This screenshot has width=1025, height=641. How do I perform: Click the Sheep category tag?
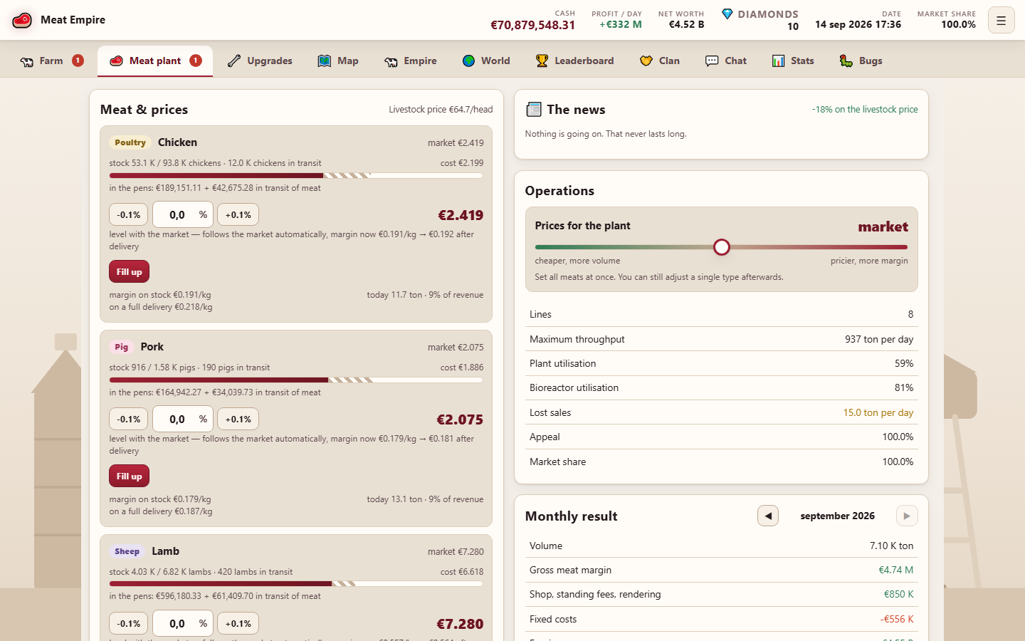127,551
